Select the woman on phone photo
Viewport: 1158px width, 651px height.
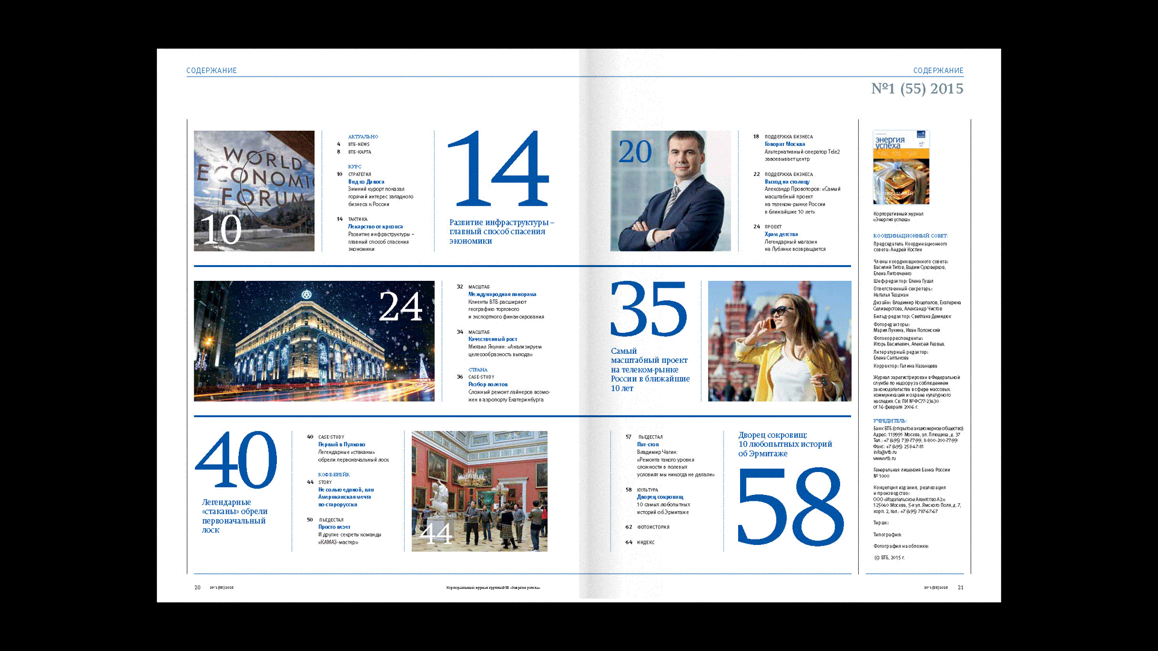click(779, 341)
